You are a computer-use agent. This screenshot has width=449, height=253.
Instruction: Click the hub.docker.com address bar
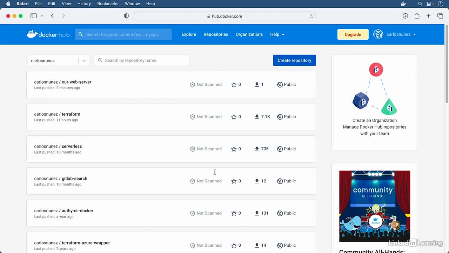pos(224,16)
